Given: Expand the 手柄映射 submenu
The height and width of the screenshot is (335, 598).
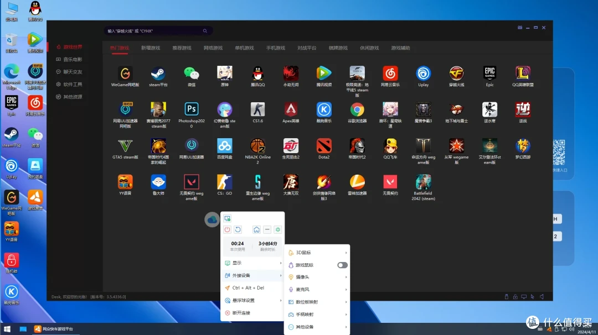Looking at the screenshot, I should tap(317, 315).
